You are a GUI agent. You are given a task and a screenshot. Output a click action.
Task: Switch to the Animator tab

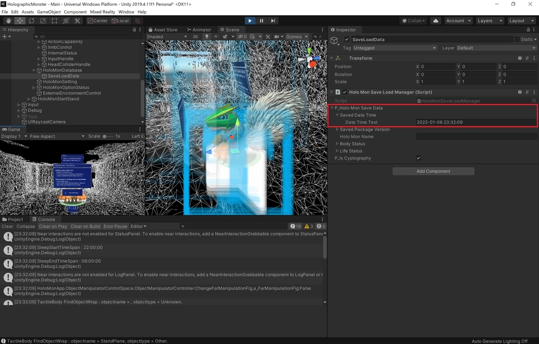tap(199, 30)
